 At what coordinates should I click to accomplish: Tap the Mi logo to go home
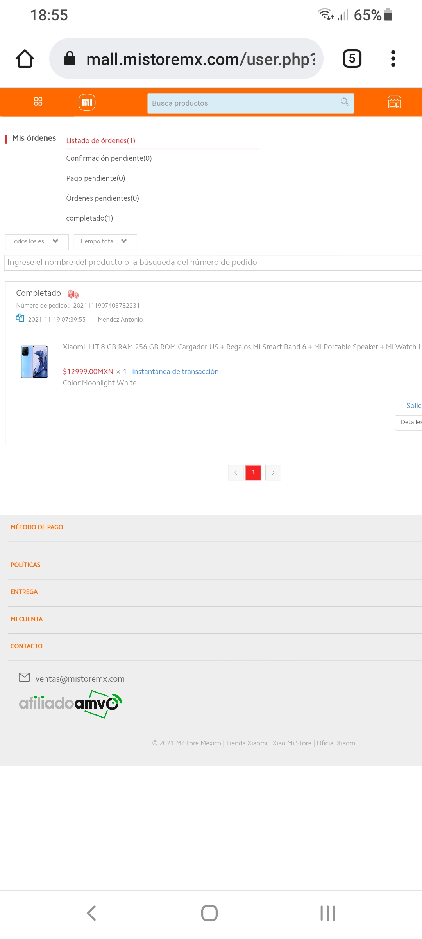(x=87, y=103)
